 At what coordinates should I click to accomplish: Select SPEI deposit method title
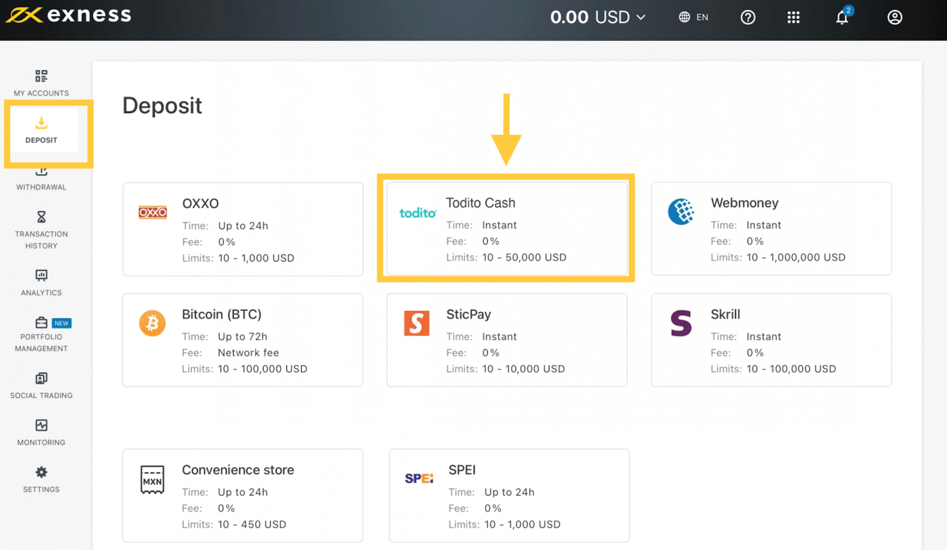pyautogui.click(x=462, y=470)
